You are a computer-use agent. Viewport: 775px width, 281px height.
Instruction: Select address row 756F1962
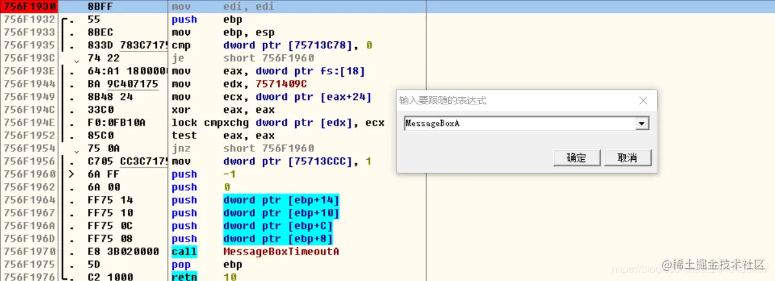pyautogui.click(x=29, y=187)
